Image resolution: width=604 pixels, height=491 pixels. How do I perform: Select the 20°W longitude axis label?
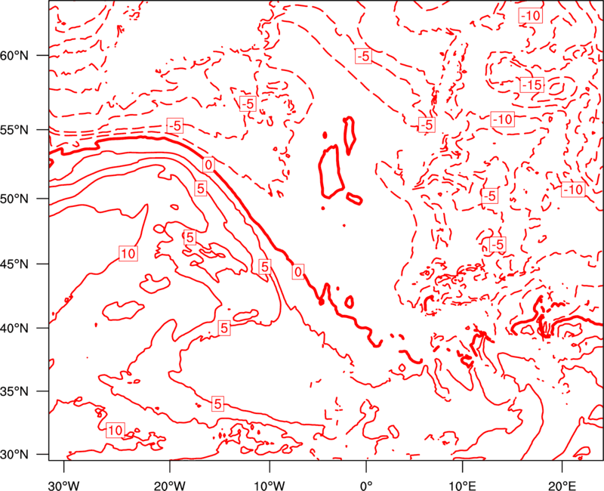point(169,486)
